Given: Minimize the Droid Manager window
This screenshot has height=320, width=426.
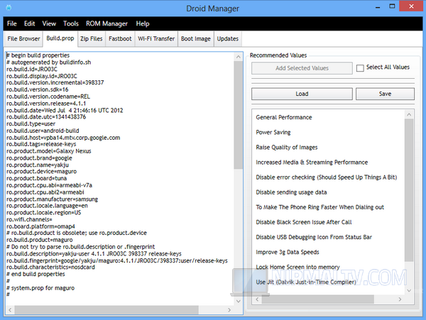Looking at the screenshot, I should pos(378,6).
